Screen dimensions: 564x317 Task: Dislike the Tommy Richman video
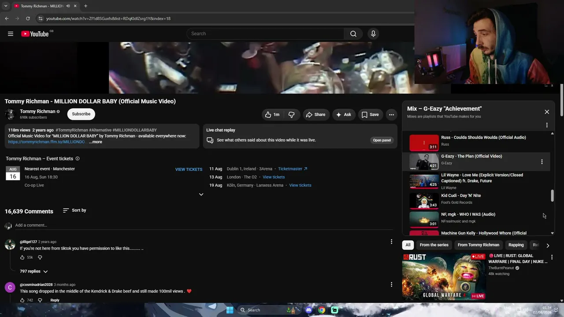292,114
